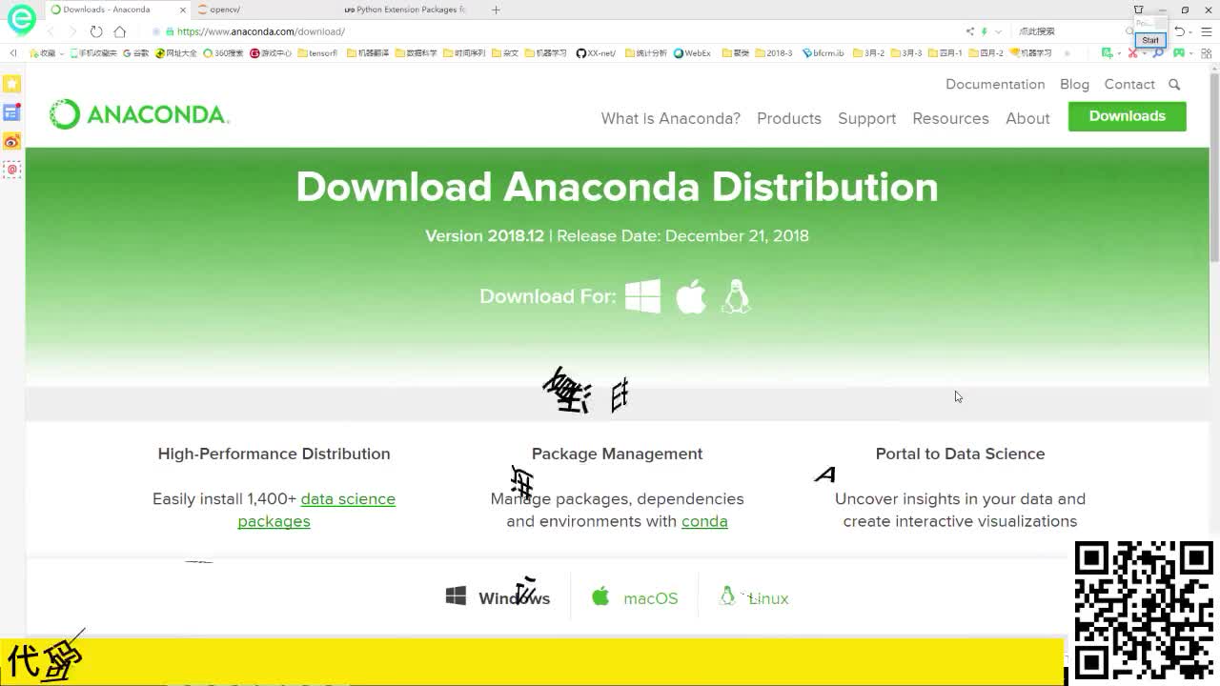The width and height of the screenshot is (1220, 686).
Task: Open What is Anaconda? menu
Action: click(x=671, y=118)
